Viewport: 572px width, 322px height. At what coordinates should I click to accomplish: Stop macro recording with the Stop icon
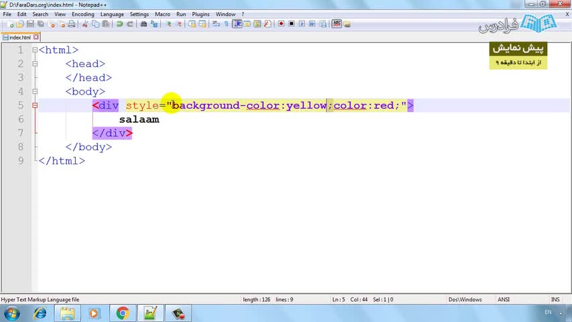click(291, 24)
